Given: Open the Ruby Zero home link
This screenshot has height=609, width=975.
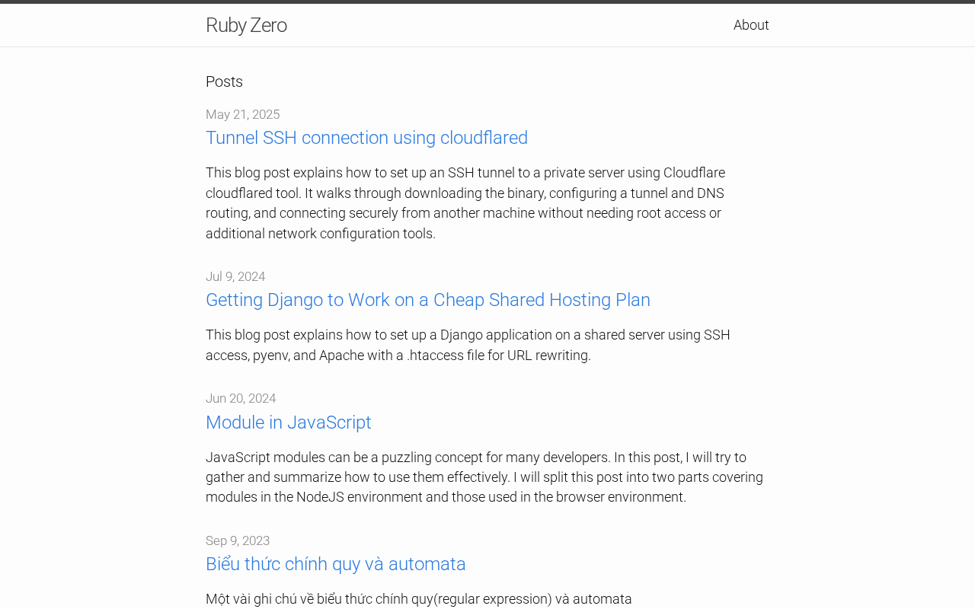Looking at the screenshot, I should (x=246, y=25).
